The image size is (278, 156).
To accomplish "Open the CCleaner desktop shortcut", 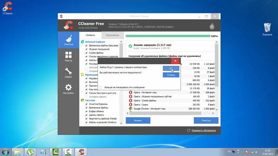I will click(8, 8).
